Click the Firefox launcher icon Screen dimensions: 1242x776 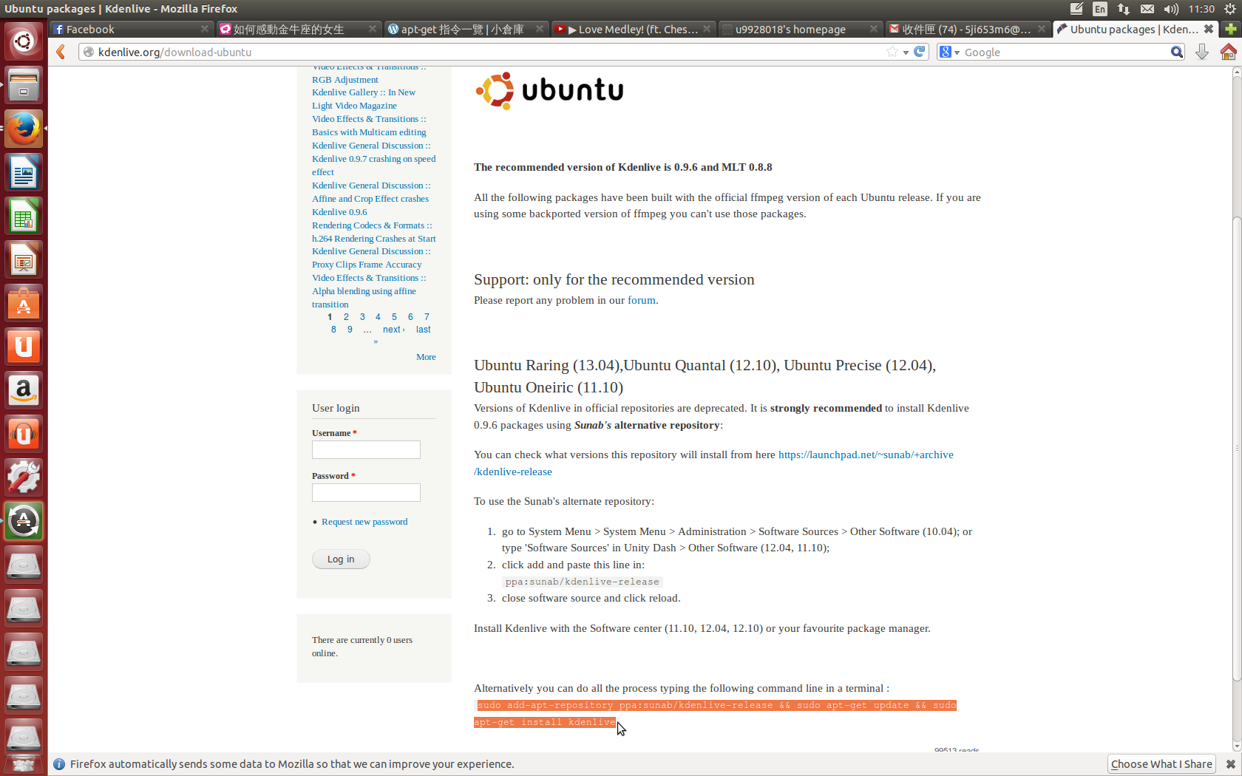coord(24,129)
